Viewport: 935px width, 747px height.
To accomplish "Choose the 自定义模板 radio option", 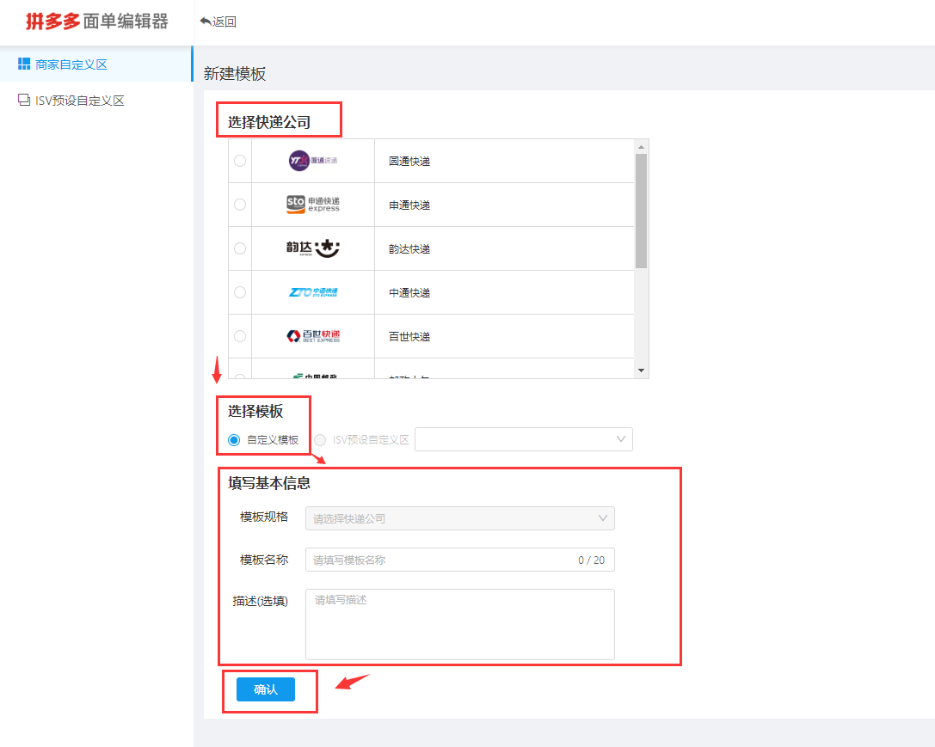I will (234, 440).
